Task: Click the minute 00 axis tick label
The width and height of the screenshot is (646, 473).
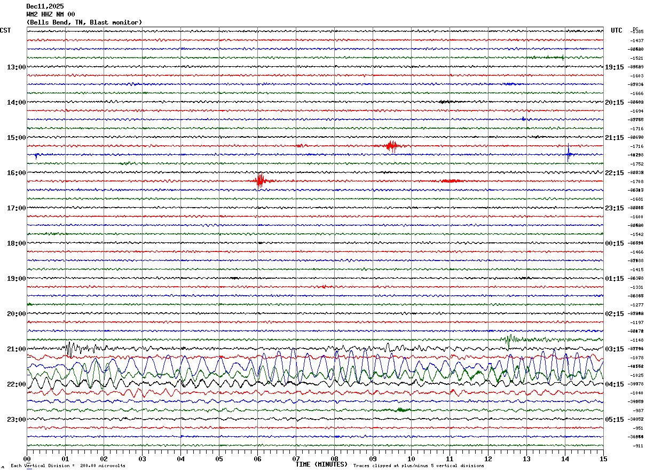Action: click(27, 459)
